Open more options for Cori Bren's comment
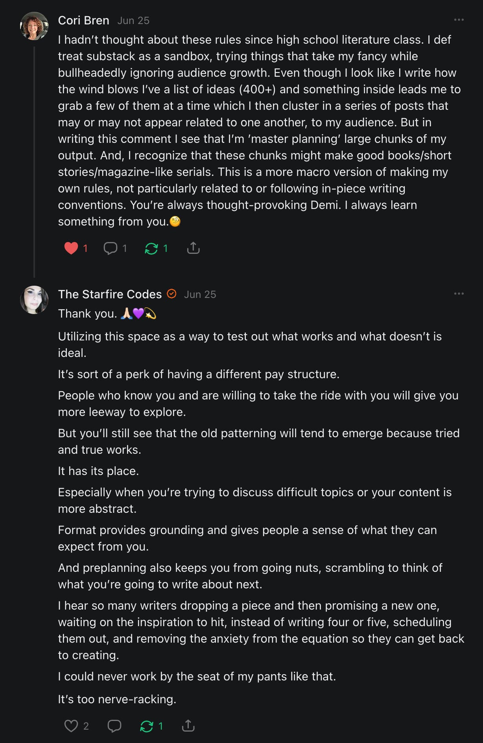 459,20
